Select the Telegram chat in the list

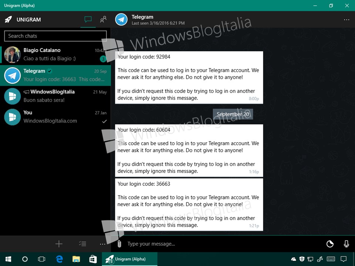tap(55, 75)
